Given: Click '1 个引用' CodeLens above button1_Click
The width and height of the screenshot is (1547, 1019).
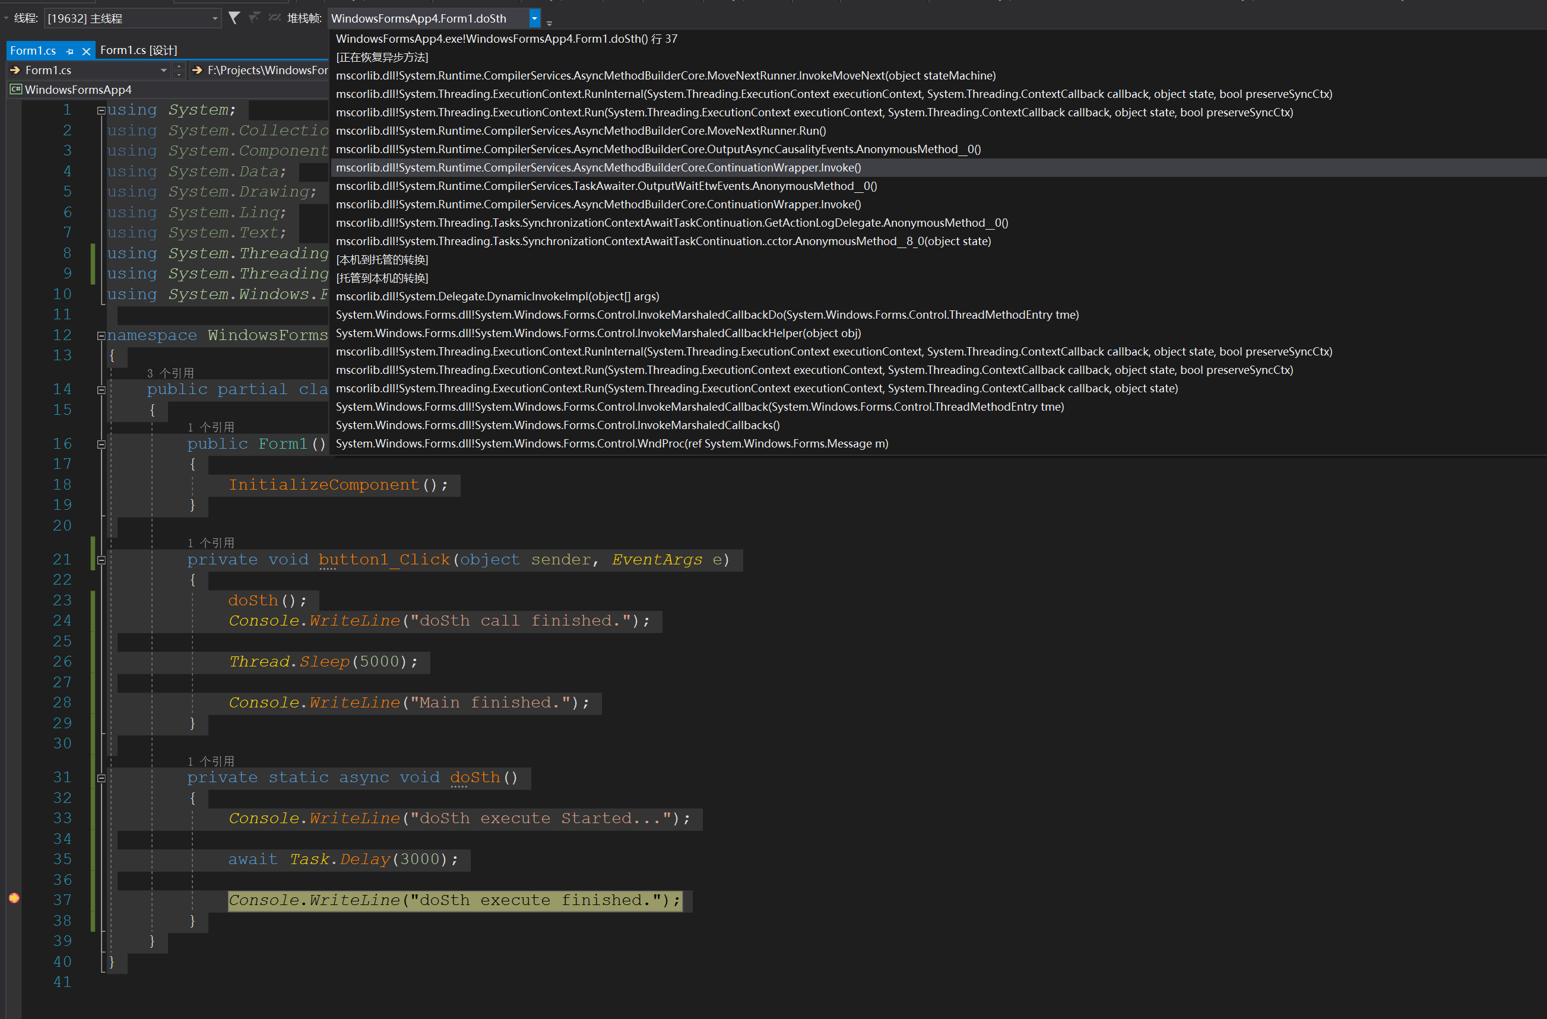Looking at the screenshot, I should [x=211, y=542].
